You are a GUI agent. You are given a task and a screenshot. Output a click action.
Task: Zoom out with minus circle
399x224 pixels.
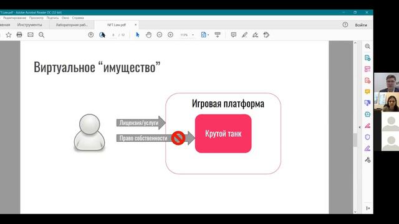(160, 35)
